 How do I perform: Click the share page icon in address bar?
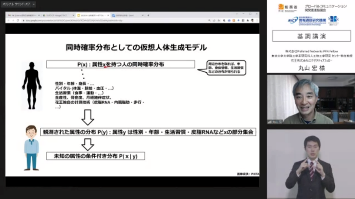[x=214, y=20]
